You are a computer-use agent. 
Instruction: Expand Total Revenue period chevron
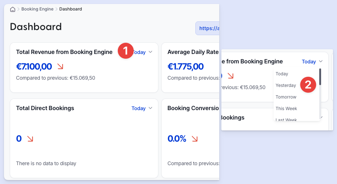click(150, 52)
